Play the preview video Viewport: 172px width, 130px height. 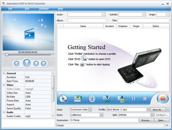pyautogui.click(x=27, y=63)
